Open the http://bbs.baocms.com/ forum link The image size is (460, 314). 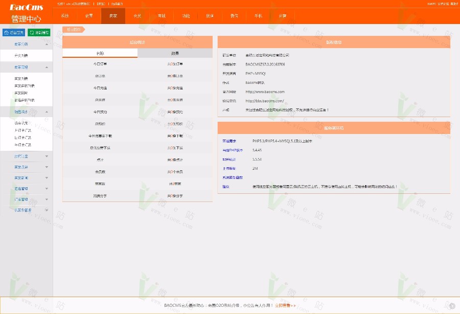tap(264, 101)
